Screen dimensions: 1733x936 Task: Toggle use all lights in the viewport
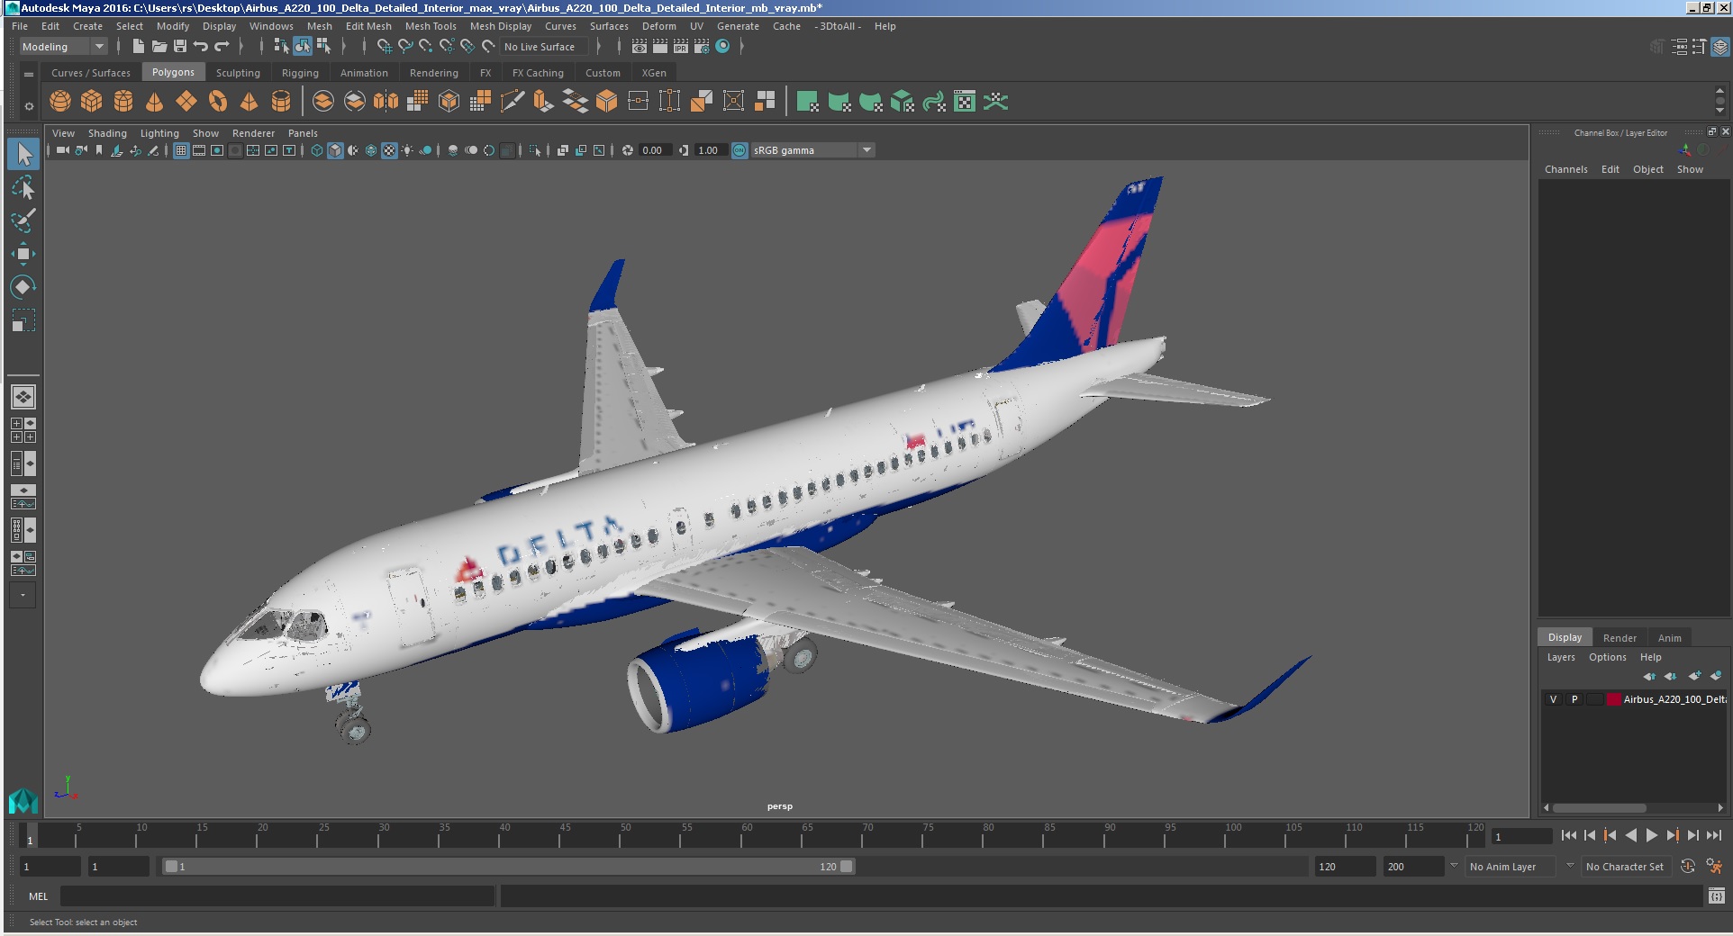pyautogui.click(x=407, y=150)
